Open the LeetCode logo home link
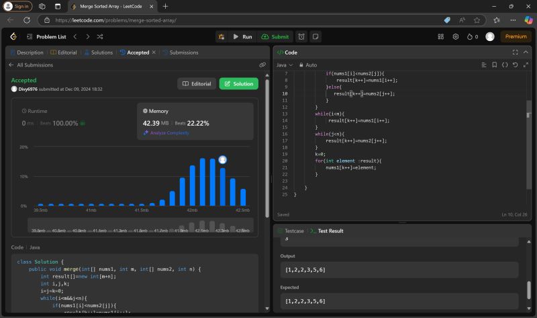Viewport: 537px width, 318px height. click(13, 36)
